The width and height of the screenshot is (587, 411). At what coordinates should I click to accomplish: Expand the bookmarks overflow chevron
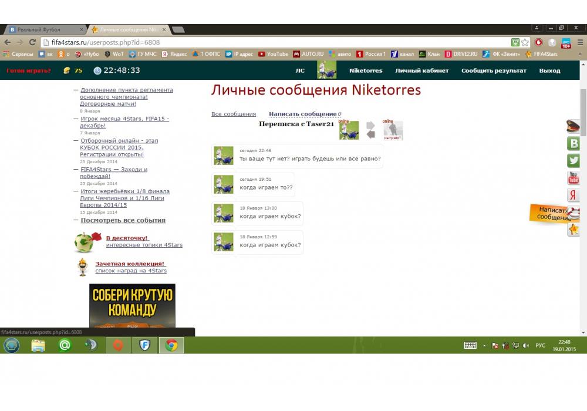pyautogui.click(x=580, y=54)
